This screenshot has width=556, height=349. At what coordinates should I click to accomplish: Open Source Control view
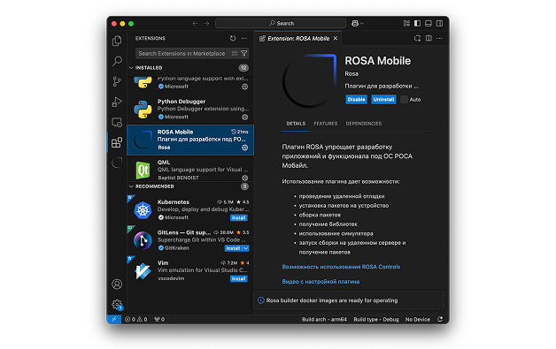[117, 81]
